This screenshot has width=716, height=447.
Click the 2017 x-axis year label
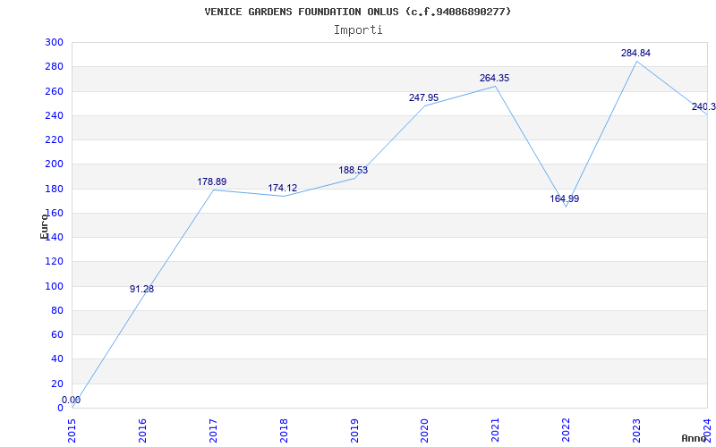pyautogui.click(x=213, y=431)
